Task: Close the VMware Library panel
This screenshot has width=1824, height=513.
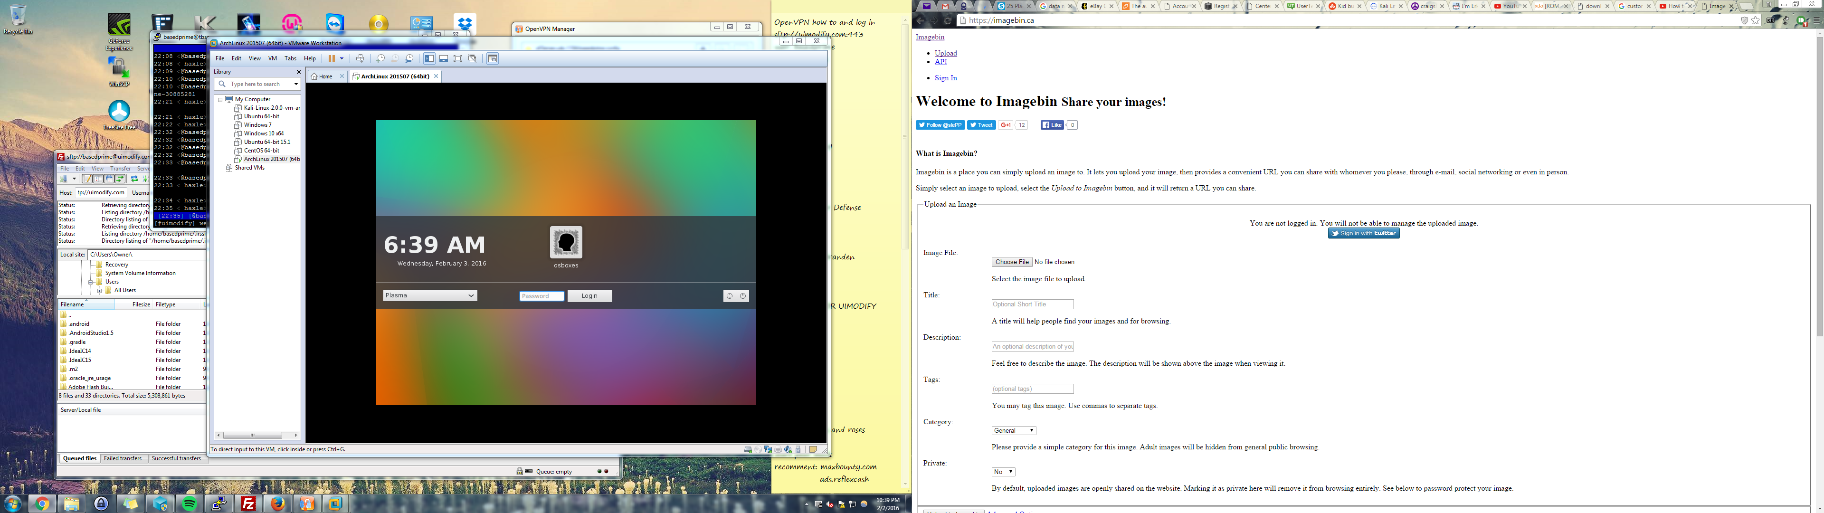Action: point(298,72)
